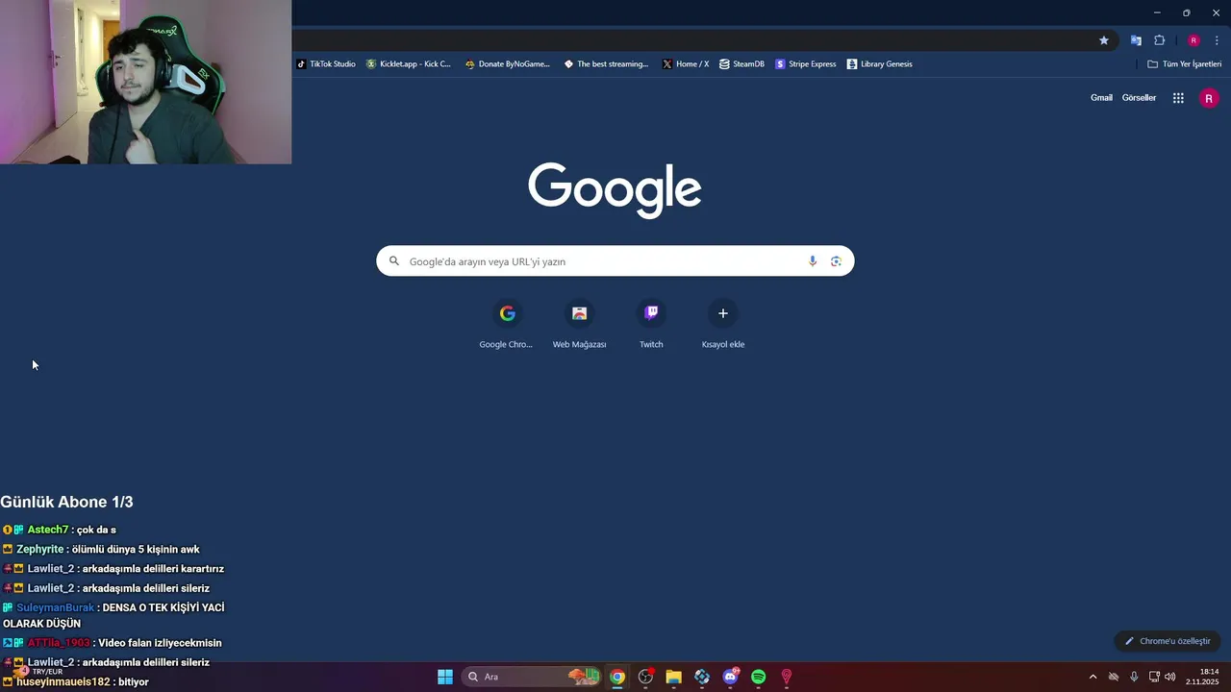Click the streamer webcam overlay
The image size is (1231, 692).
[145, 82]
